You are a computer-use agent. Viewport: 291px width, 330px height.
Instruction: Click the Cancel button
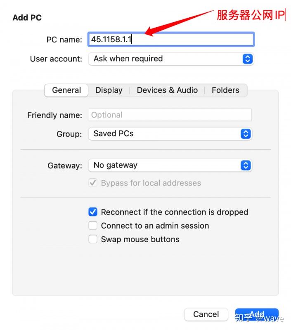tap(206, 314)
